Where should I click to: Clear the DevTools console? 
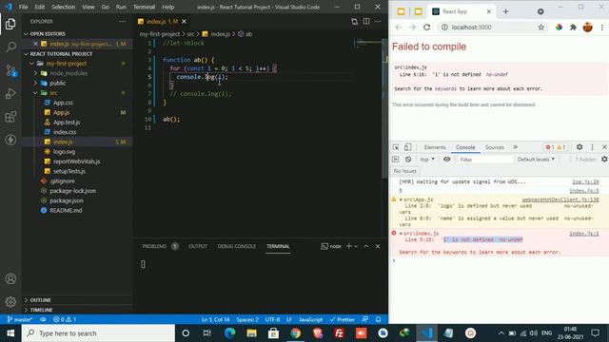(x=408, y=160)
